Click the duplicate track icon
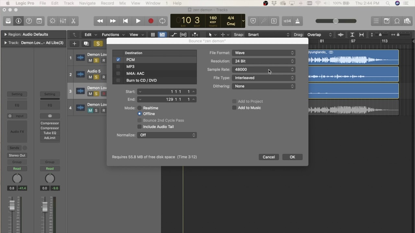 (86, 43)
